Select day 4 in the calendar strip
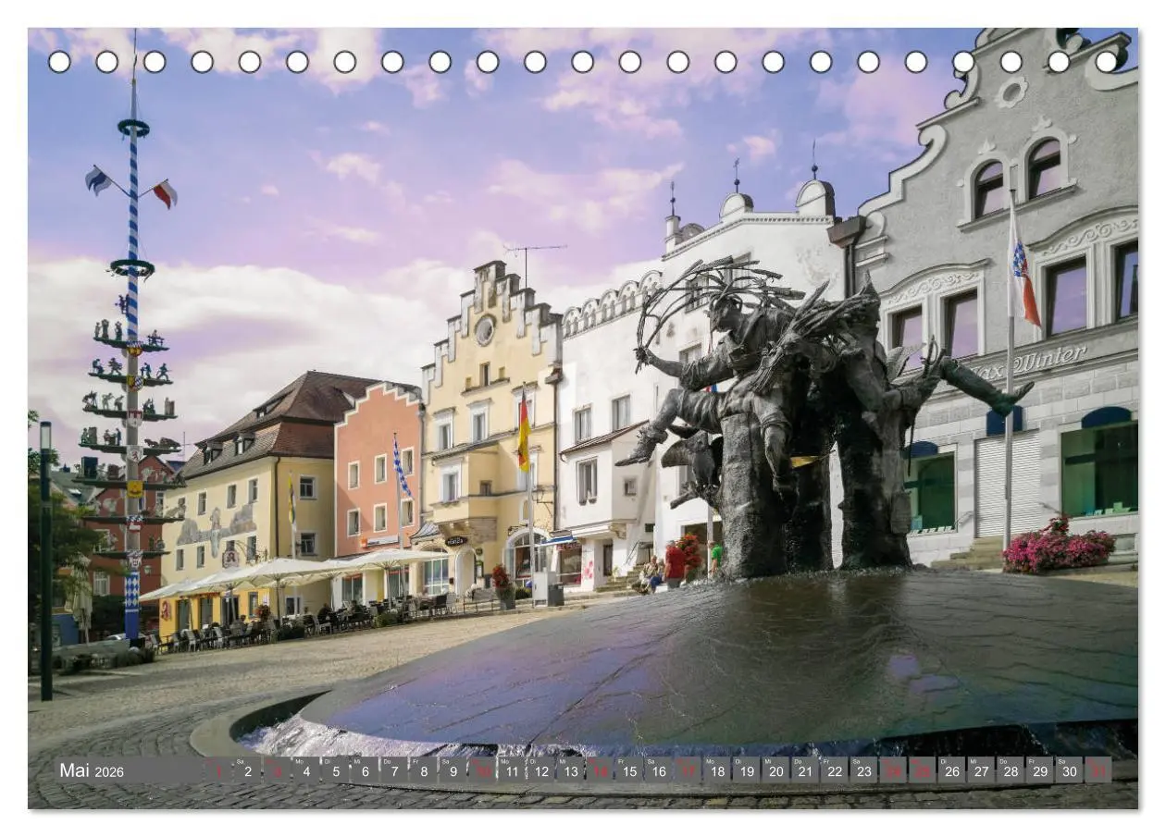Screen dimensions: 1166x837 pyautogui.click(x=305, y=769)
